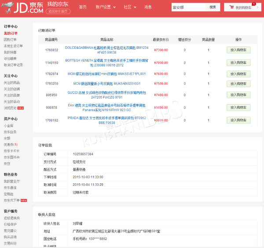Viewport: 264px width, 248px height.
Task: Click the NEW badge next to 京东代下单
Action: [24, 201]
